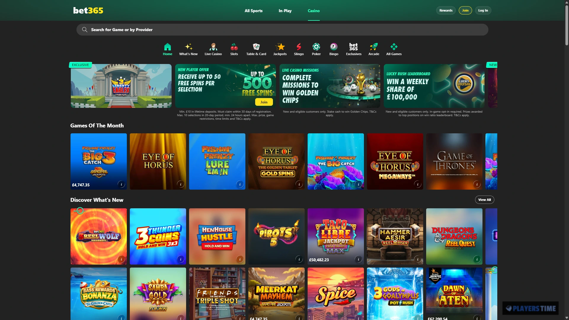Open Bass Rewards Bonanza tile

click(99, 294)
